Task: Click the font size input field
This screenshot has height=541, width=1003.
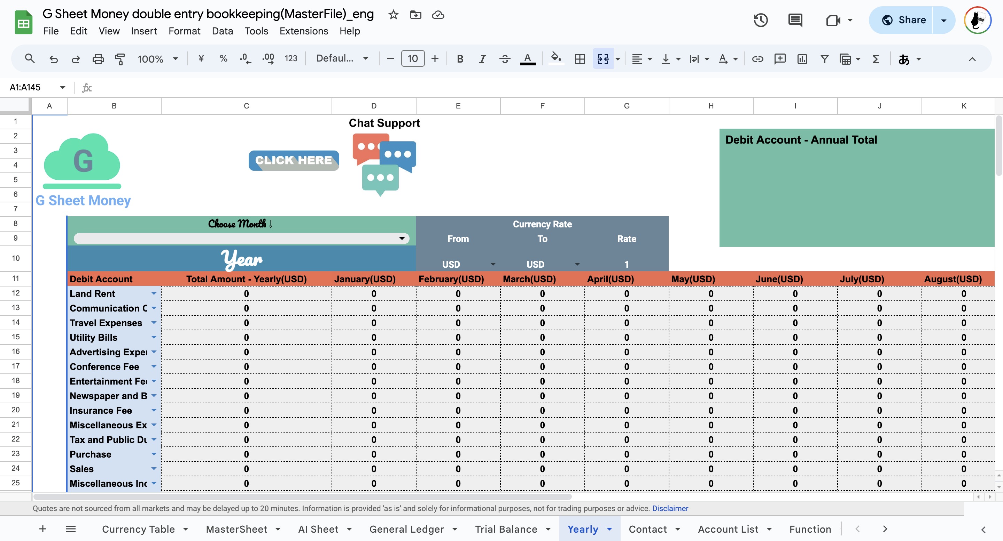Action: [x=412, y=59]
